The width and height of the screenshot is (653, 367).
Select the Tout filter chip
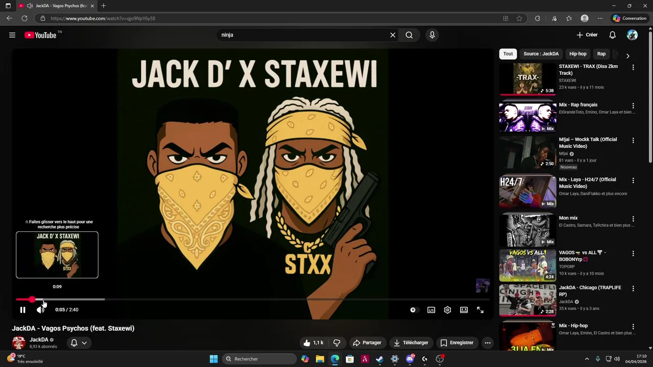coord(508,54)
